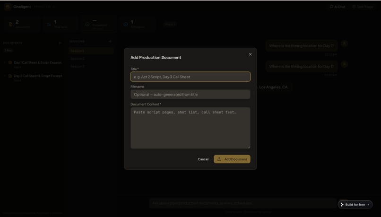
Task: Click the AI Chat tab icon
Action: pyautogui.click(x=331, y=7)
